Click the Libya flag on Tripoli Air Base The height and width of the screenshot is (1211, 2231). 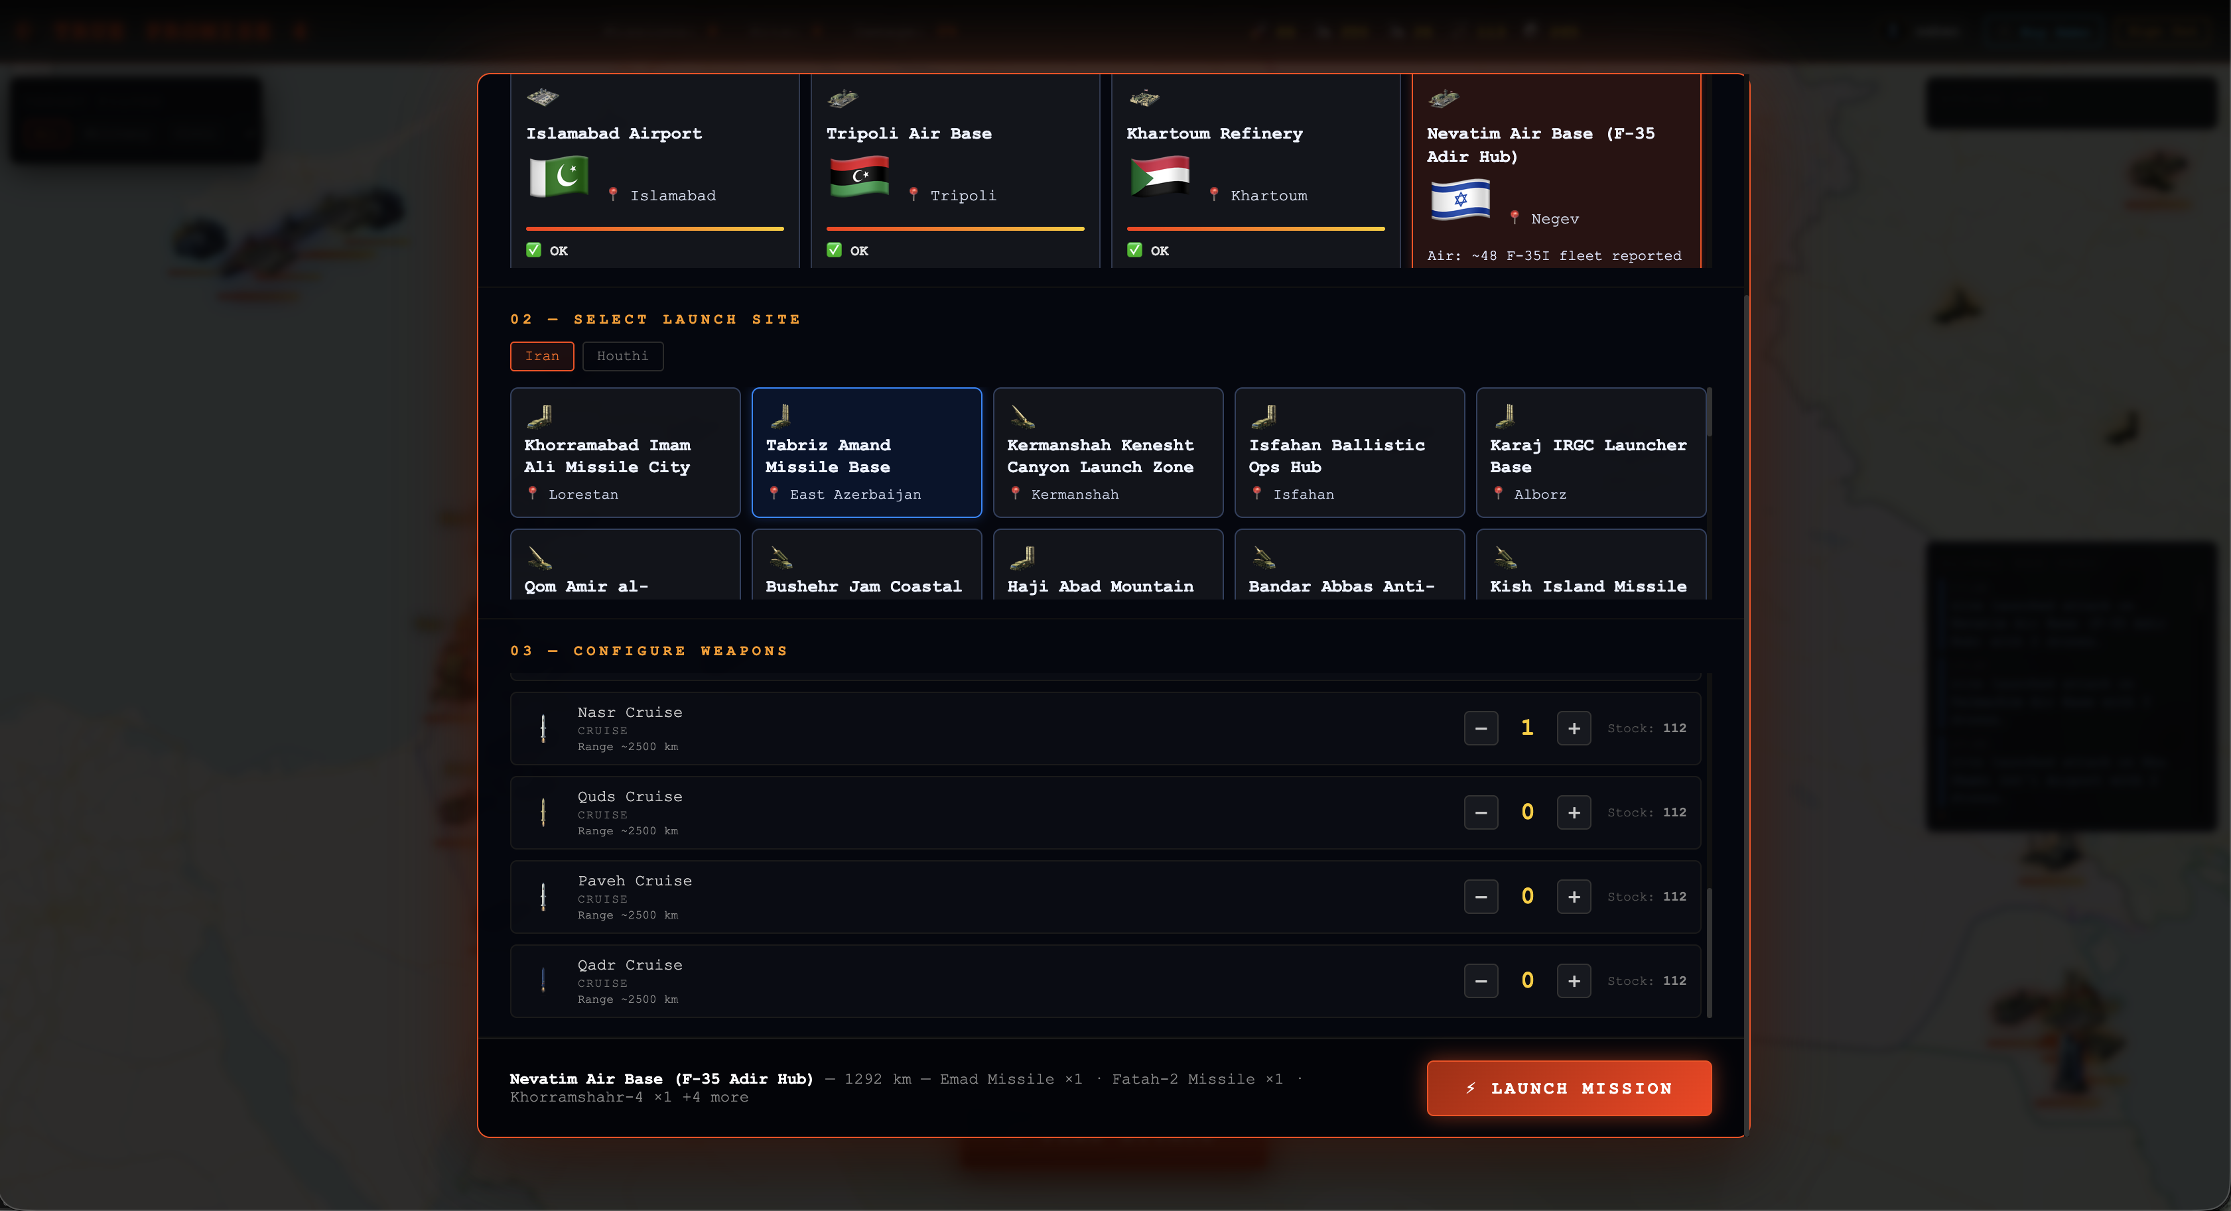pyautogui.click(x=859, y=176)
